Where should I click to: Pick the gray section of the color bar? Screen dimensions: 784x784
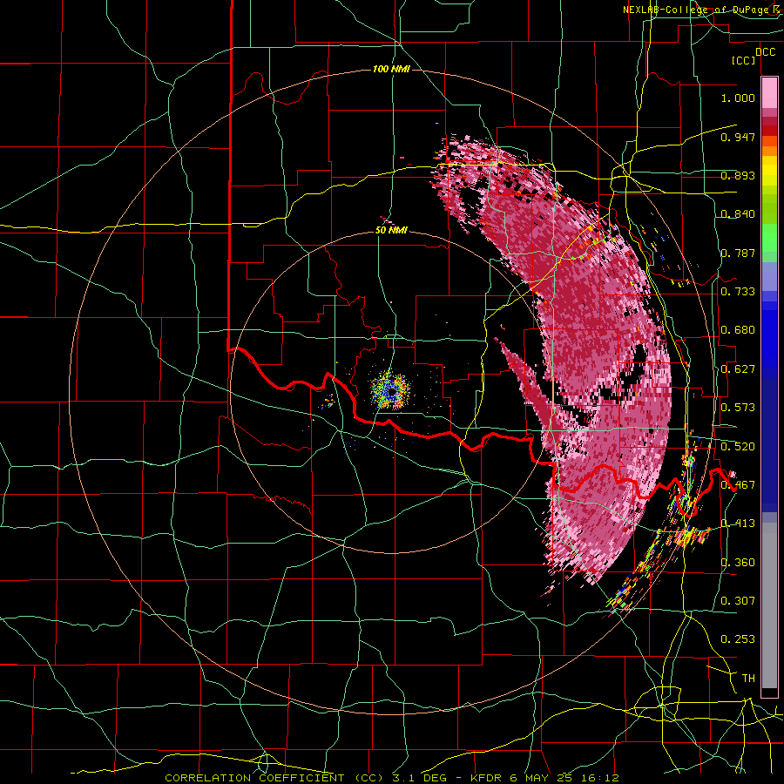click(x=769, y=605)
